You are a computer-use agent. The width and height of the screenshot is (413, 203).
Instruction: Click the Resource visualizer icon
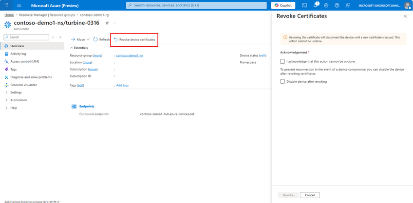(x=7, y=85)
